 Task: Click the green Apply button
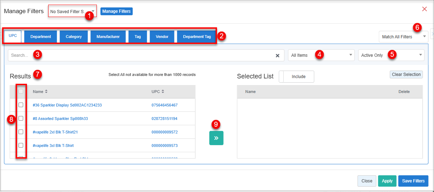[x=387, y=181]
